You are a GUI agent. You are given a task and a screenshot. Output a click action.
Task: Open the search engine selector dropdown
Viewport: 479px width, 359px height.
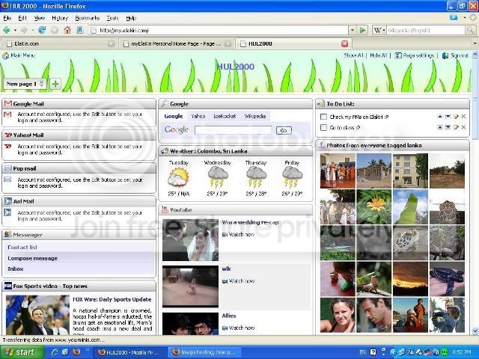tap(384, 30)
